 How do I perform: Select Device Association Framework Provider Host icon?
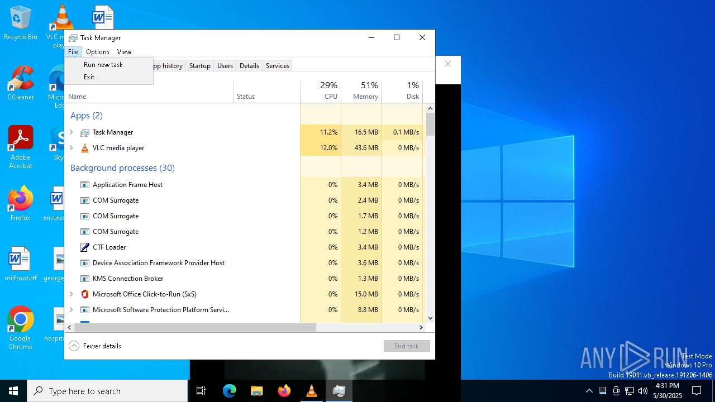click(x=85, y=263)
